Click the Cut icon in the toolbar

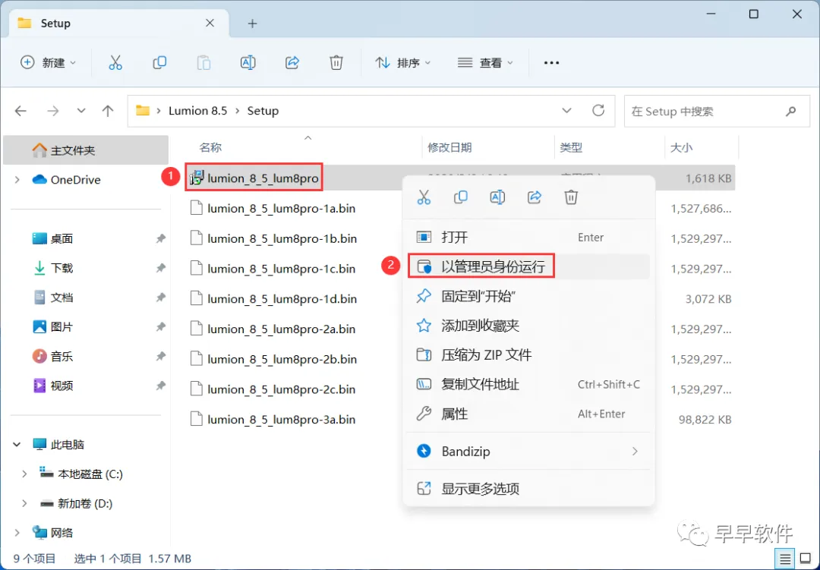pos(115,63)
